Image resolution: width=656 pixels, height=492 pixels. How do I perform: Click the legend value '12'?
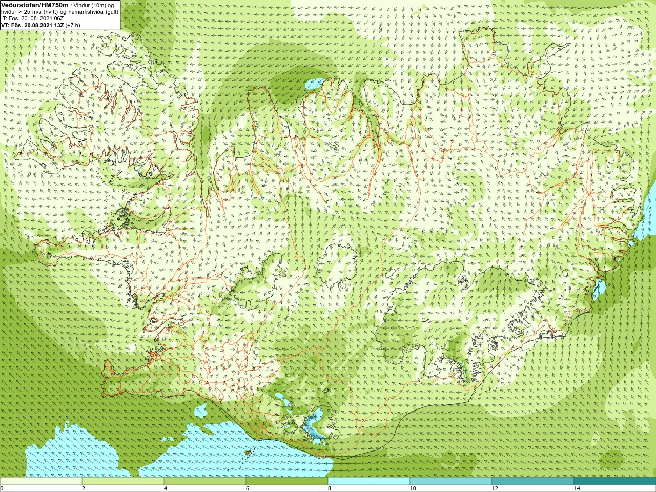tap(495, 488)
